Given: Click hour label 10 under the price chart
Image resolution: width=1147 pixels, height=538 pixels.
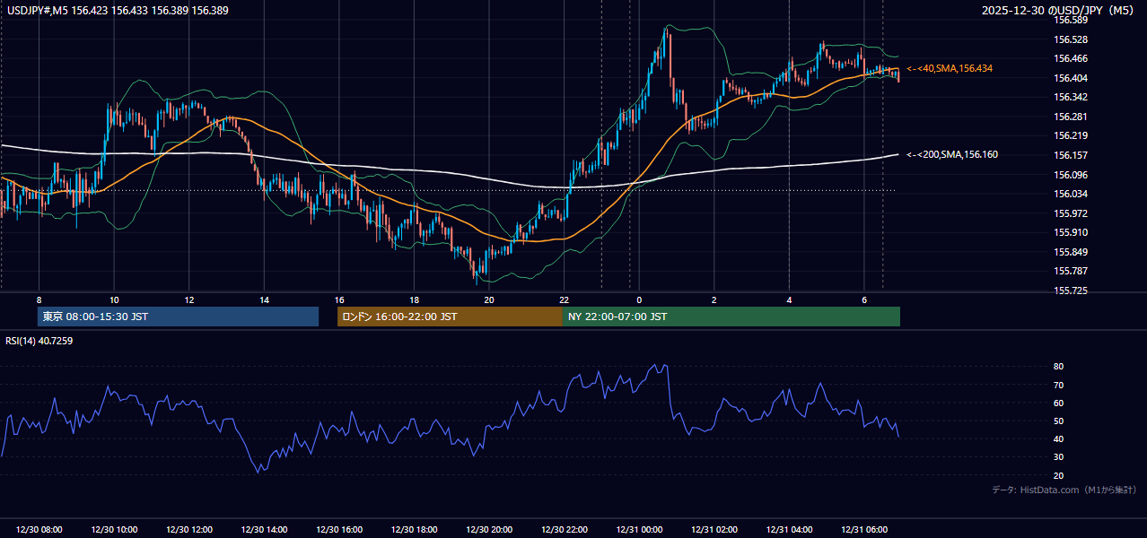Looking at the screenshot, I should pos(114,299).
